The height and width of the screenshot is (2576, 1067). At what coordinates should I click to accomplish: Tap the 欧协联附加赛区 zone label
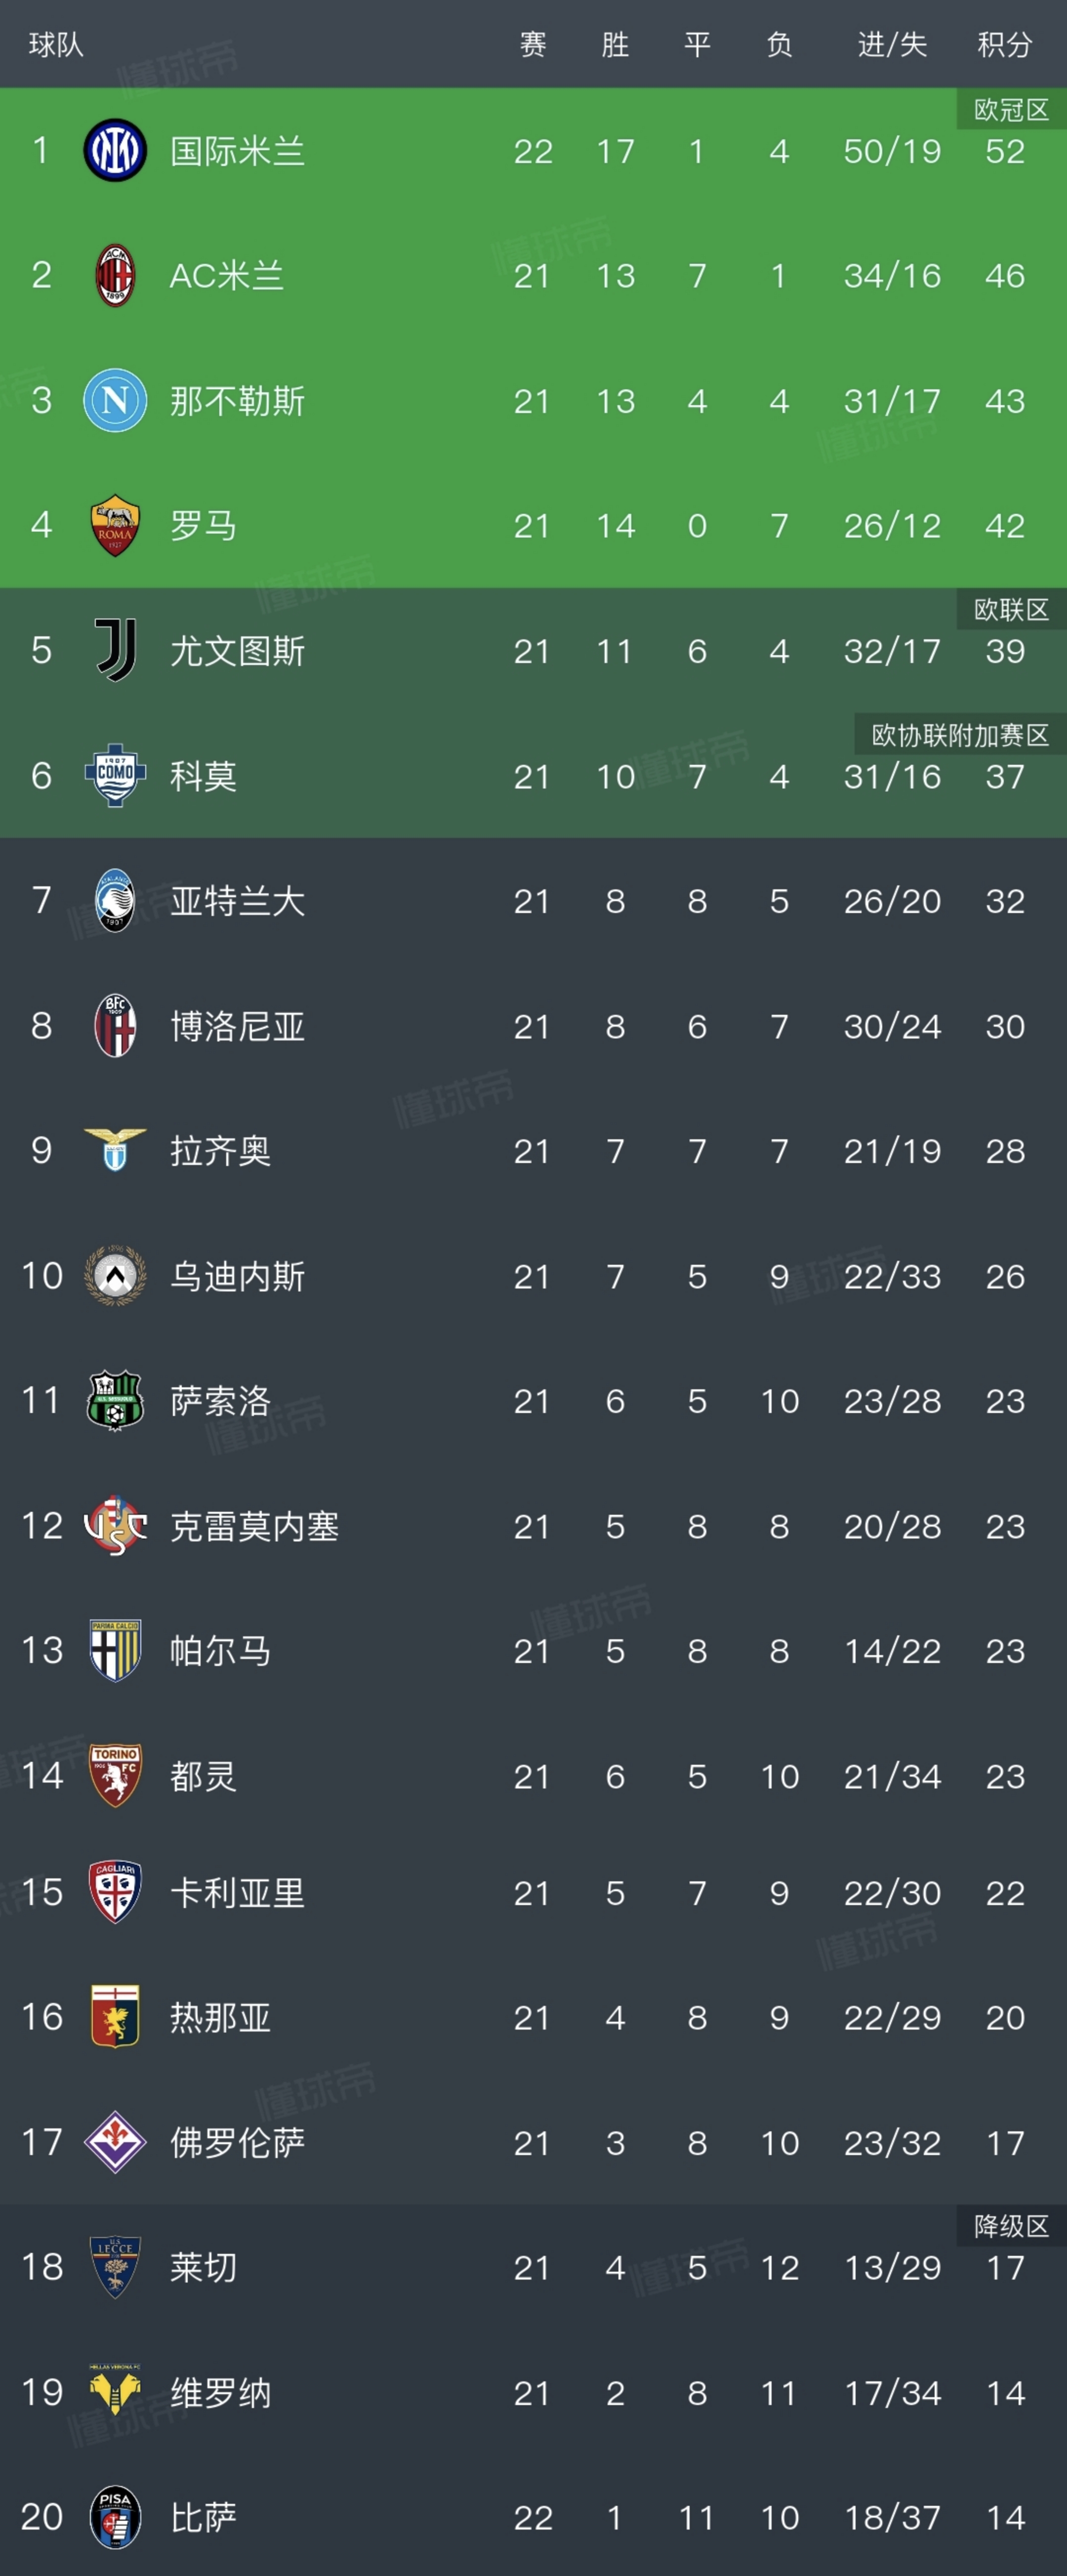click(x=960, y=735)
